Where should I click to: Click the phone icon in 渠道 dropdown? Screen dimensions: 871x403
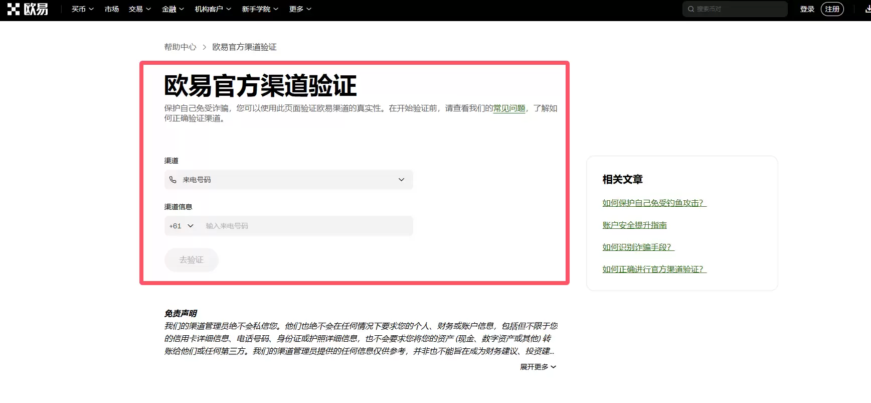173,180
